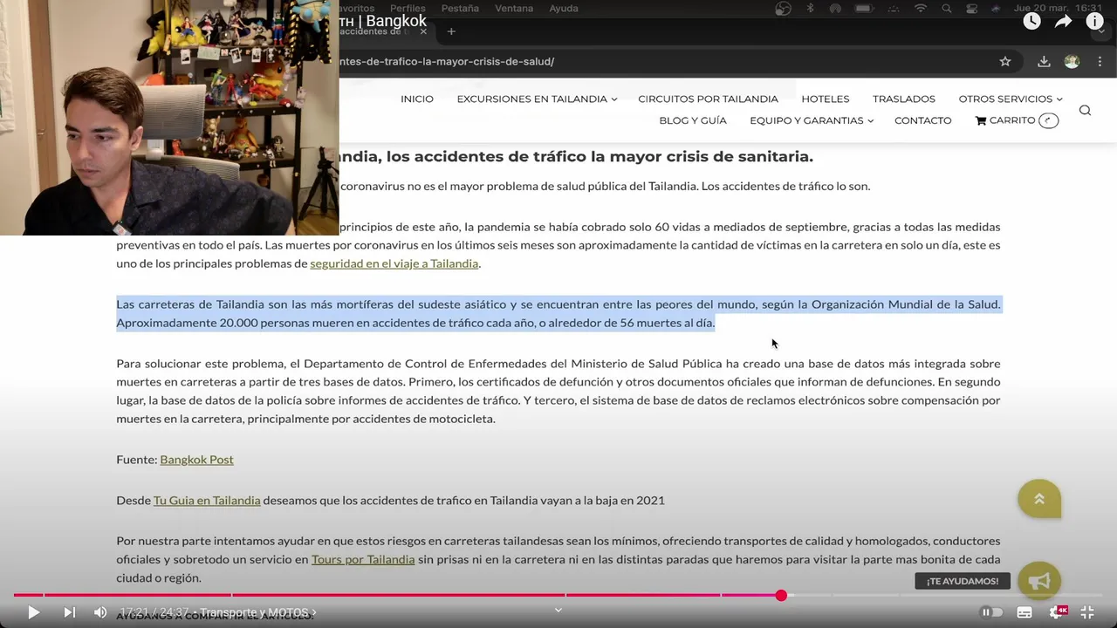Screen dimensions: 1117x628
Task: Open Wi-Fi status menu
Action: [x=921, y=8]
